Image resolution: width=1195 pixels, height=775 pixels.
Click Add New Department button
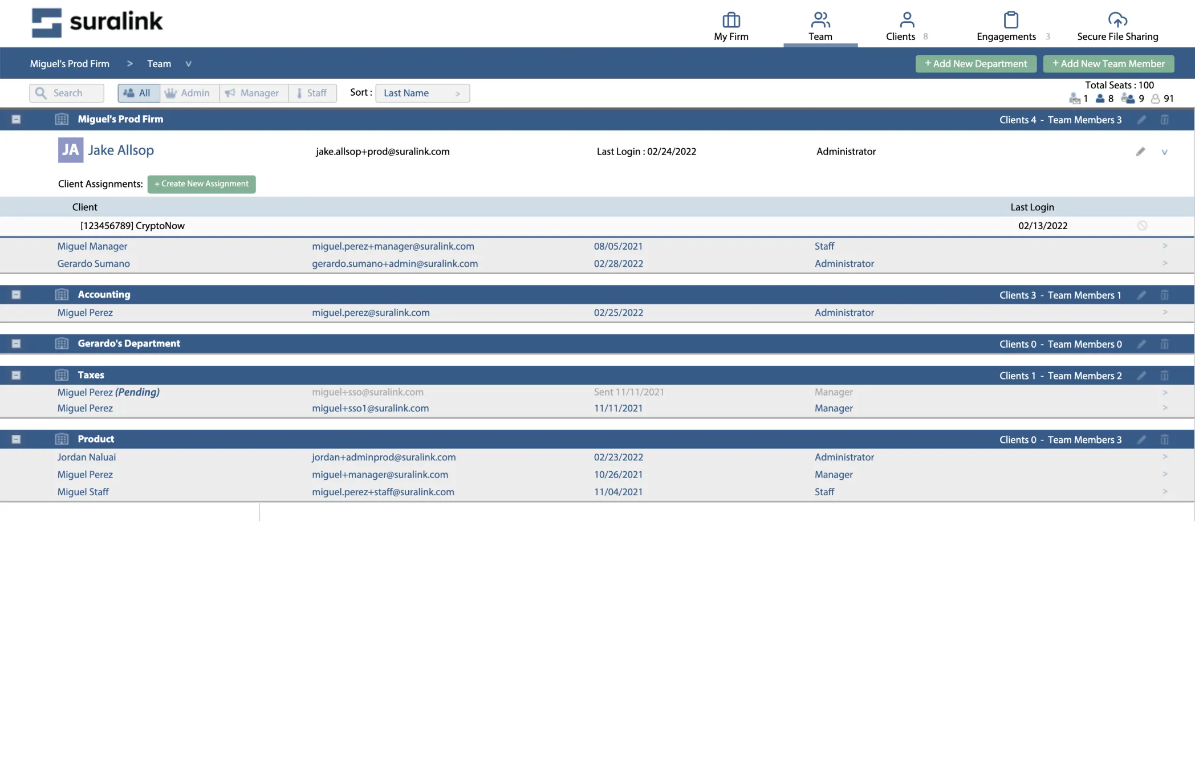click(976, 64)
